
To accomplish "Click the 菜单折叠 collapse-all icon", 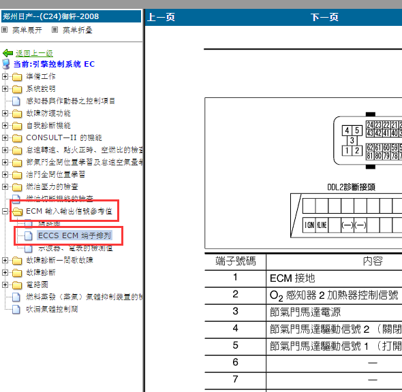I will (x=55, y=30).
